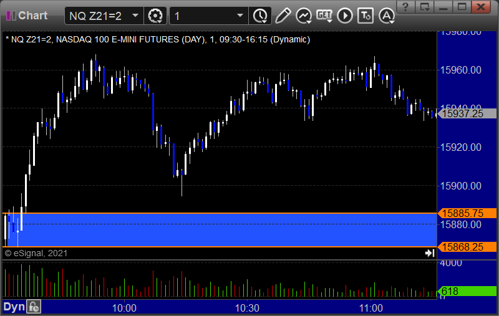This screenshot has width=499, height=316.
Task: Click the 15920.00 price axis label
Action: tap(460, 147)
